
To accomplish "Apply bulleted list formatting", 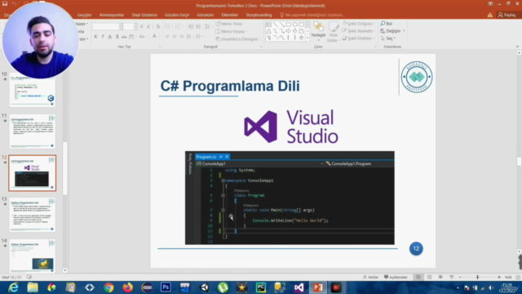I will click(x=168, y=26).
